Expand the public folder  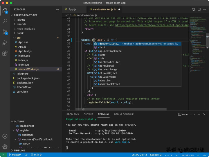(x=20, y=33)
